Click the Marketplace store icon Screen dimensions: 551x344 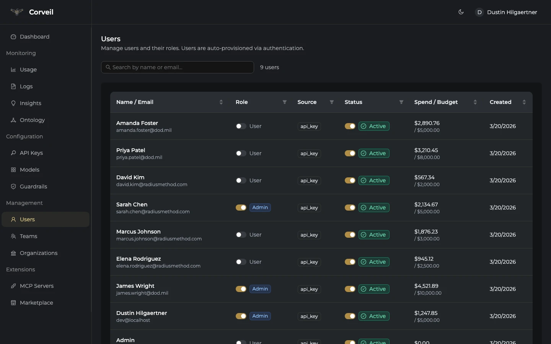13,303
